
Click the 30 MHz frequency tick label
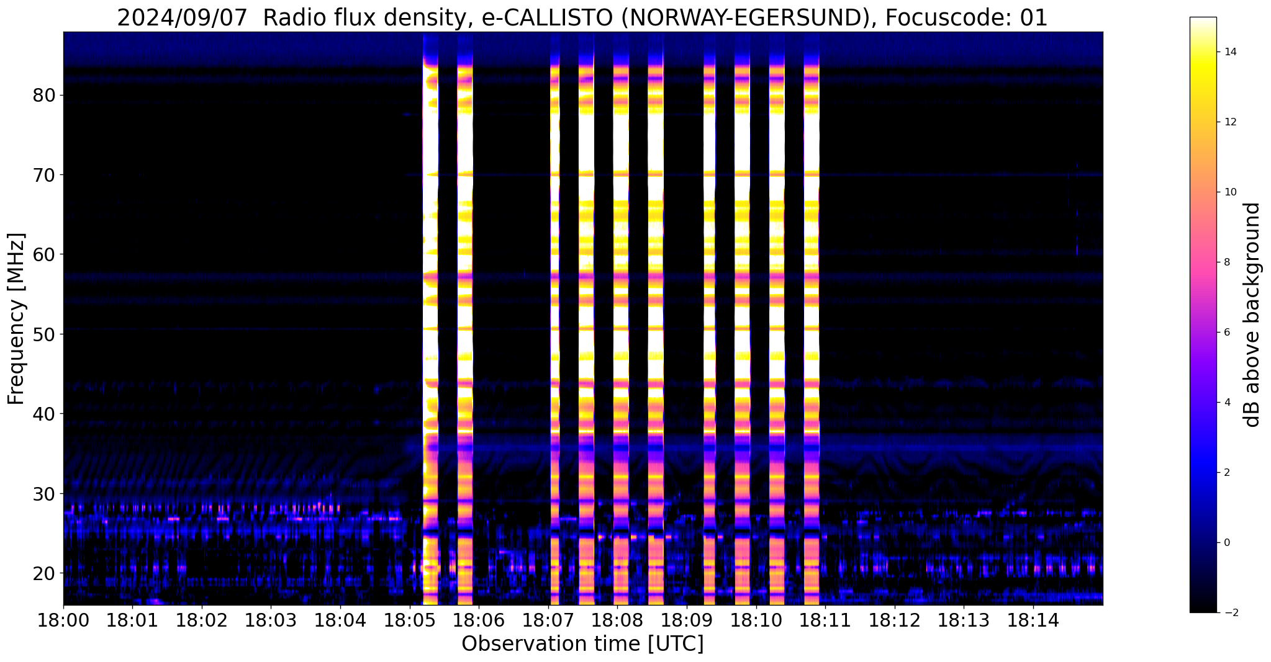(44, 493)
